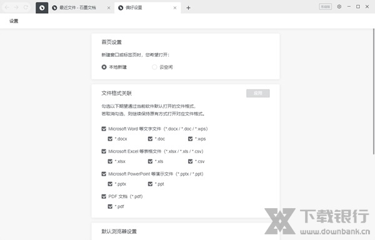Open the settings gear icon in the title bar
The width and height of the screenshot is (375, 240).
pos(339,7)
